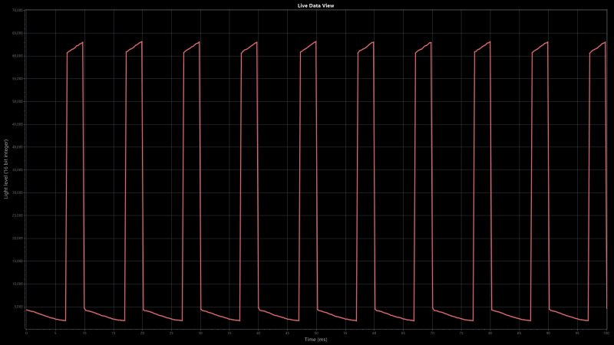Click the 50 ms tick on the time axis
The width and height of the screenshot is (614, 345).
(x=316, y=333)
